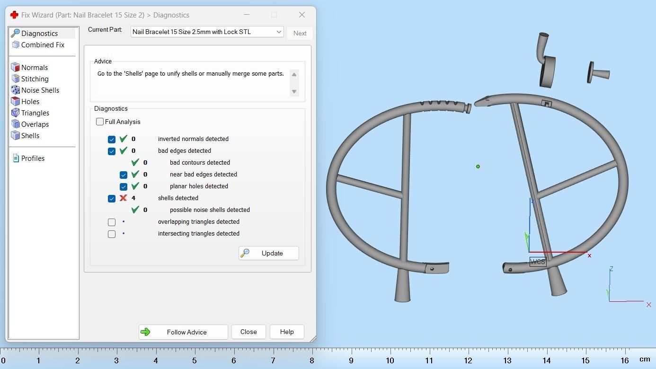This screenshot has height=369, width=656.
Task: Click the red cross Fix Wizard title icon
Action: [x=14, y=15]
